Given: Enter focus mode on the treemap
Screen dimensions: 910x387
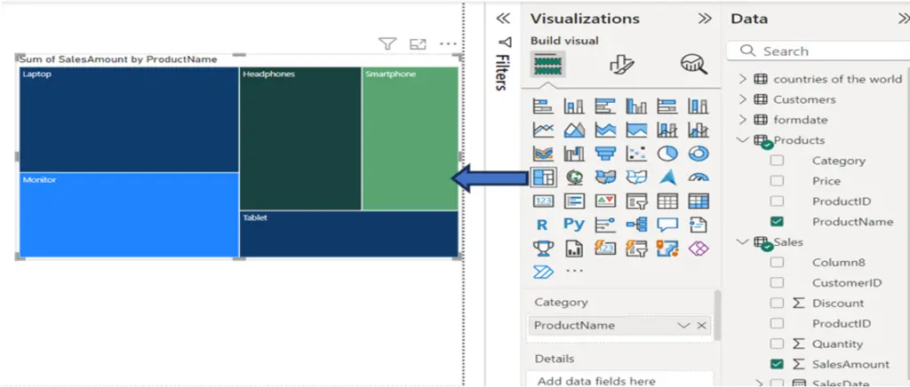Looking at the screenshot, I should pos(418,44).
